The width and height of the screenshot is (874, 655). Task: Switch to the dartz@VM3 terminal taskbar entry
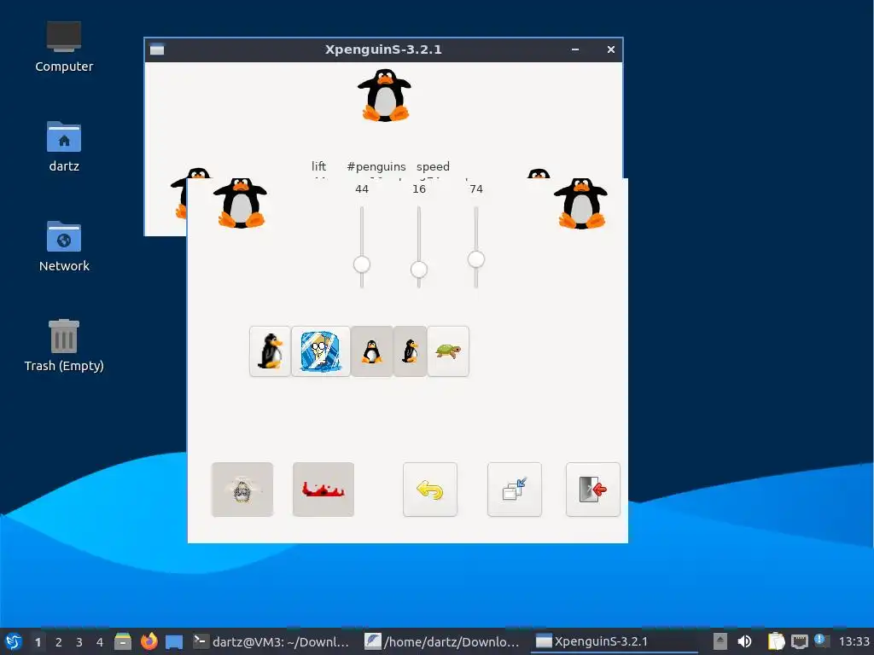click(x=271, y=641)
